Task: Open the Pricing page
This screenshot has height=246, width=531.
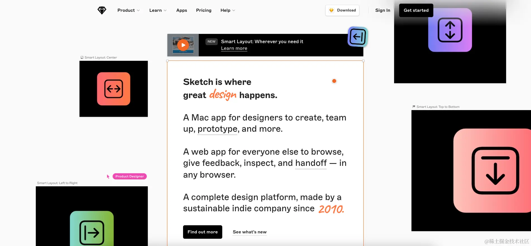Action: pyautogui.click(x=204, y=10)
